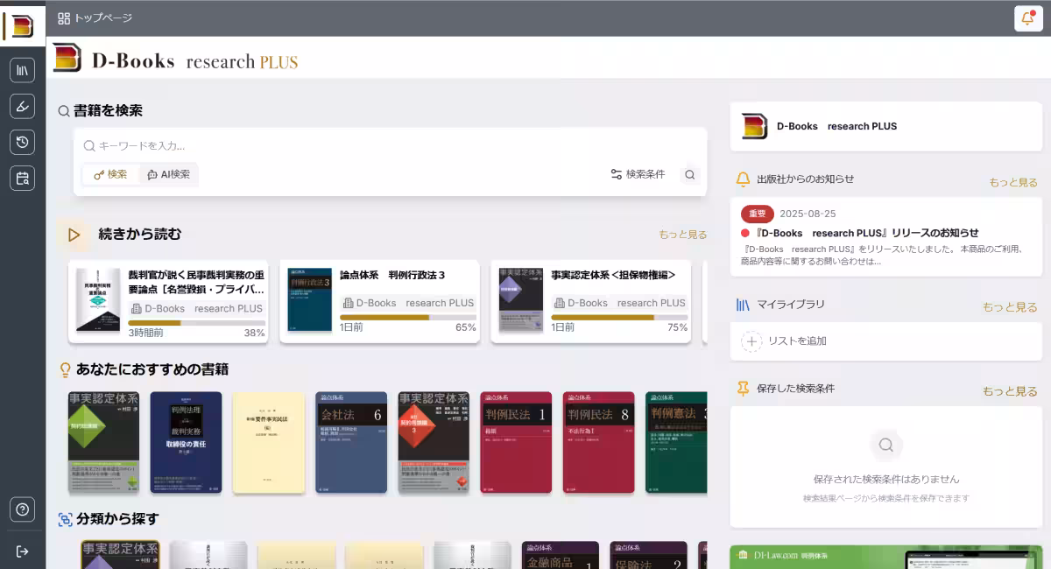Click the logout icon in sidebar

(23, 551)
